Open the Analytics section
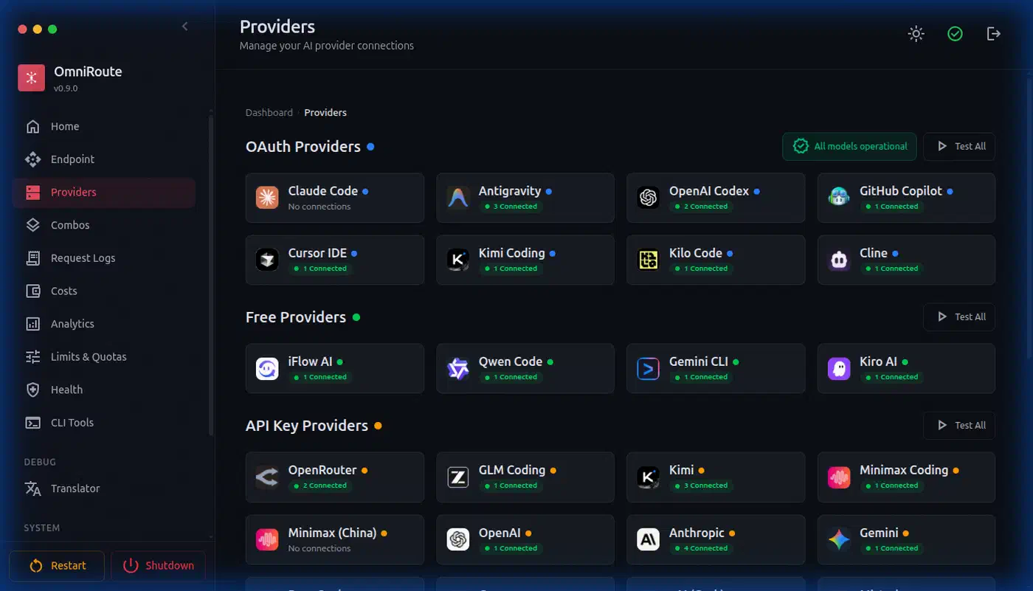This screenshot has height=591, width=1033. tap(104, 324)
